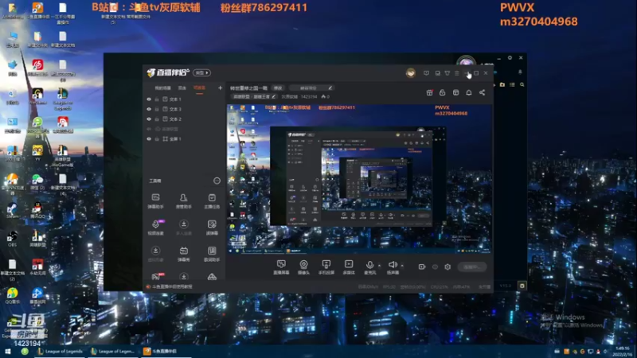
Task: Switch to the first scene tab (我的场景)
Action: pyautogui.click(x=163, y=88)
